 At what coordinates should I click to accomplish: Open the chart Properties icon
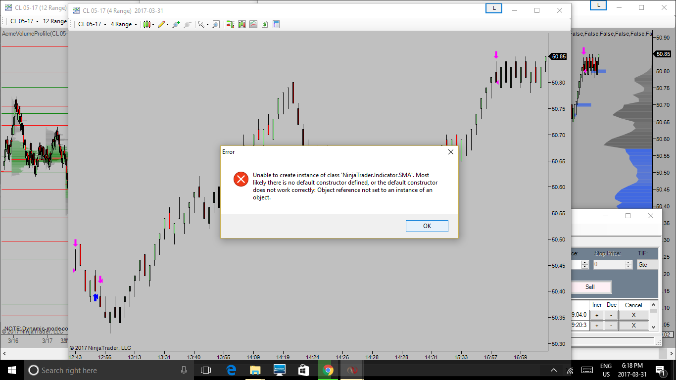(x=276, y=24)
